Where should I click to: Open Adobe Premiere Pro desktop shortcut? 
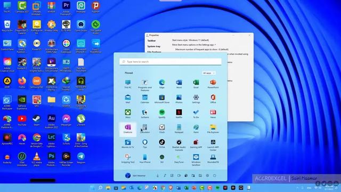66,9
